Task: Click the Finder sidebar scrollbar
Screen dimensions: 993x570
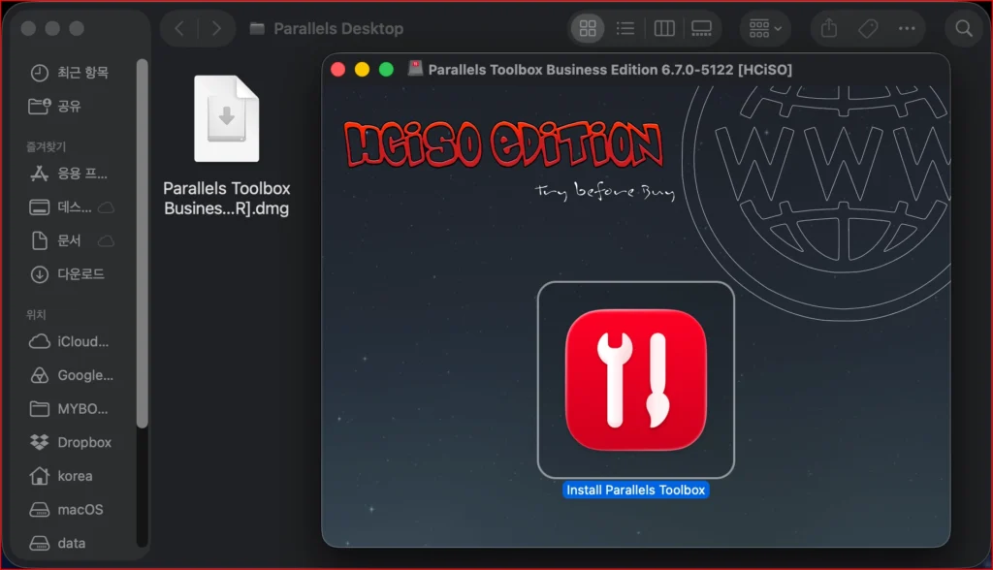Action: (142, 244)
